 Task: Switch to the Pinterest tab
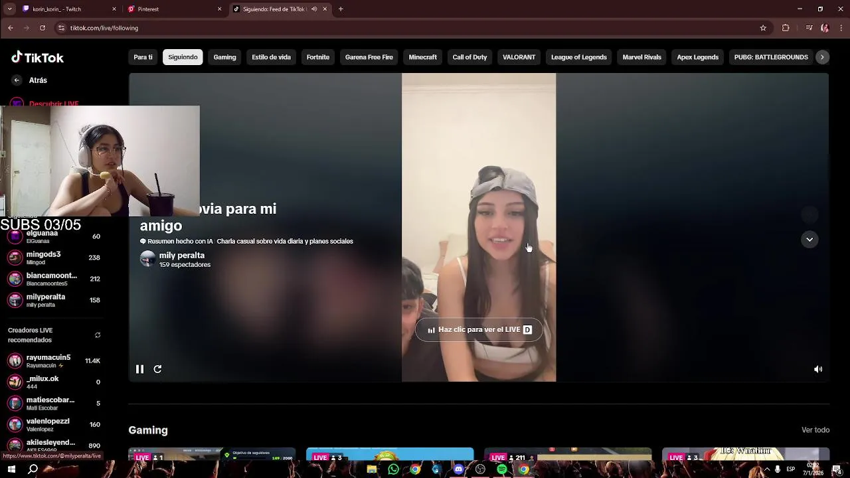point(175,9)
